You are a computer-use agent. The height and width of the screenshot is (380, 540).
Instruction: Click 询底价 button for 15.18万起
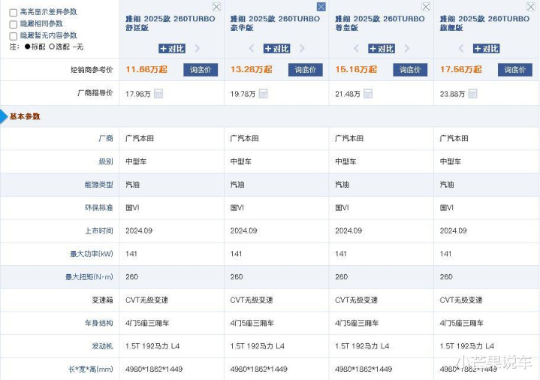pyautogui.click(x=410, y=70)
